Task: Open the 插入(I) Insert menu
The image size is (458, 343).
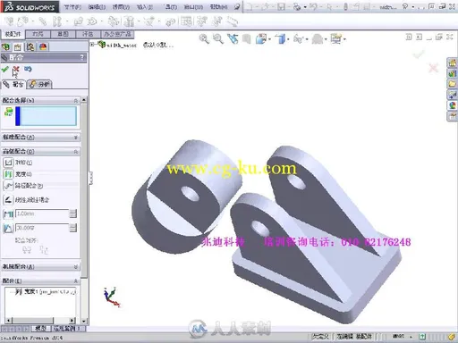Action: 145,7
